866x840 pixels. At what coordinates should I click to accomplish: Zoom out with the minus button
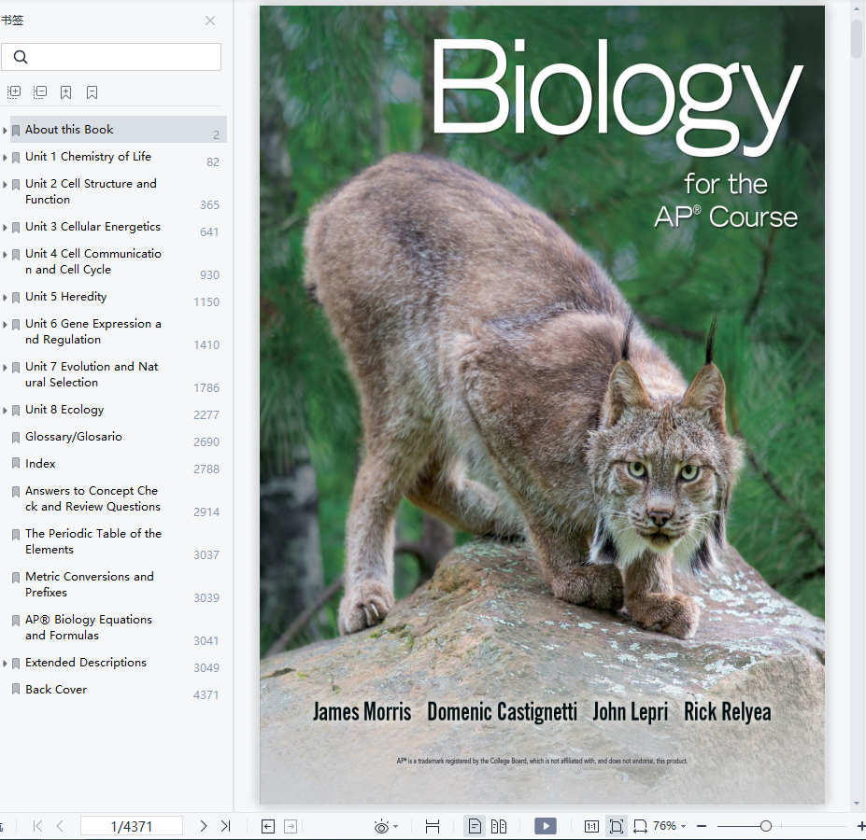tap(702, 826)
